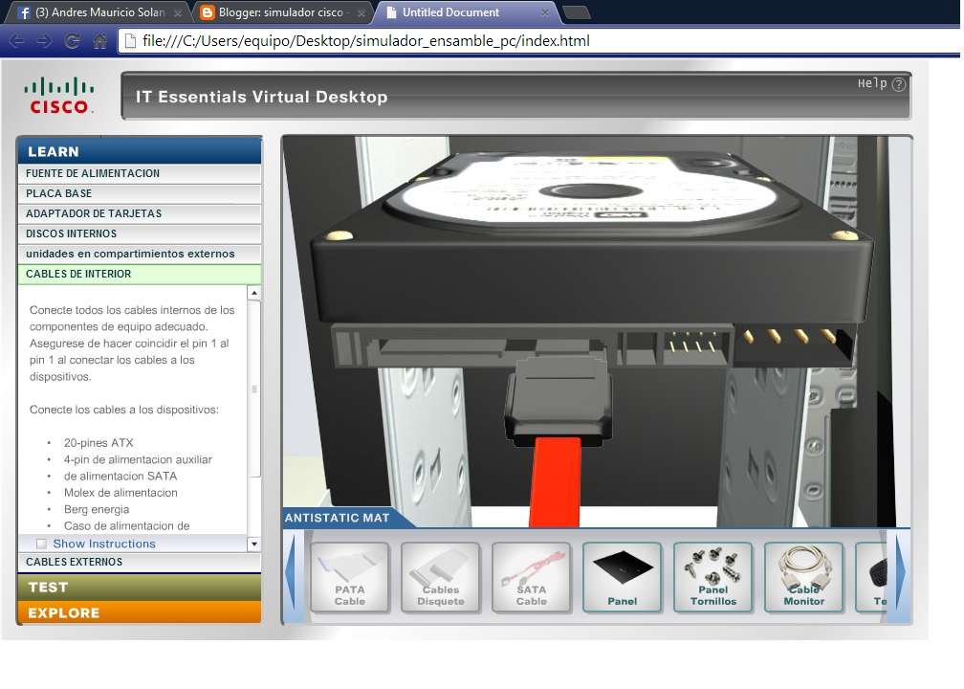The width and height of the screenshot is (964, 689).
Task: Pick the SATA Cable from the component tray
Action: coord(532,577)
